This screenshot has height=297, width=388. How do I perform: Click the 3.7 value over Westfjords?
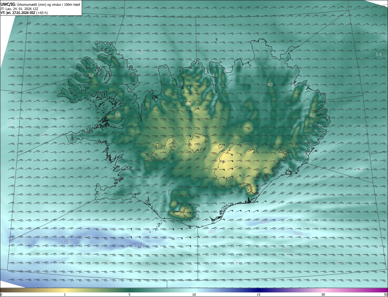click(91, 75)
